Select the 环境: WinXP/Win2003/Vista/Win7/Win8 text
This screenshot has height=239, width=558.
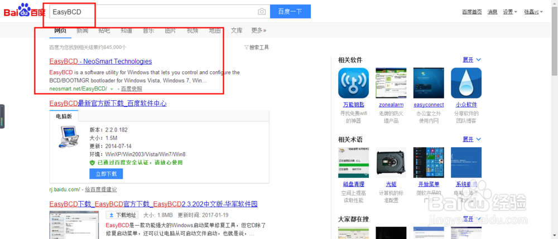tap(138, 154)
